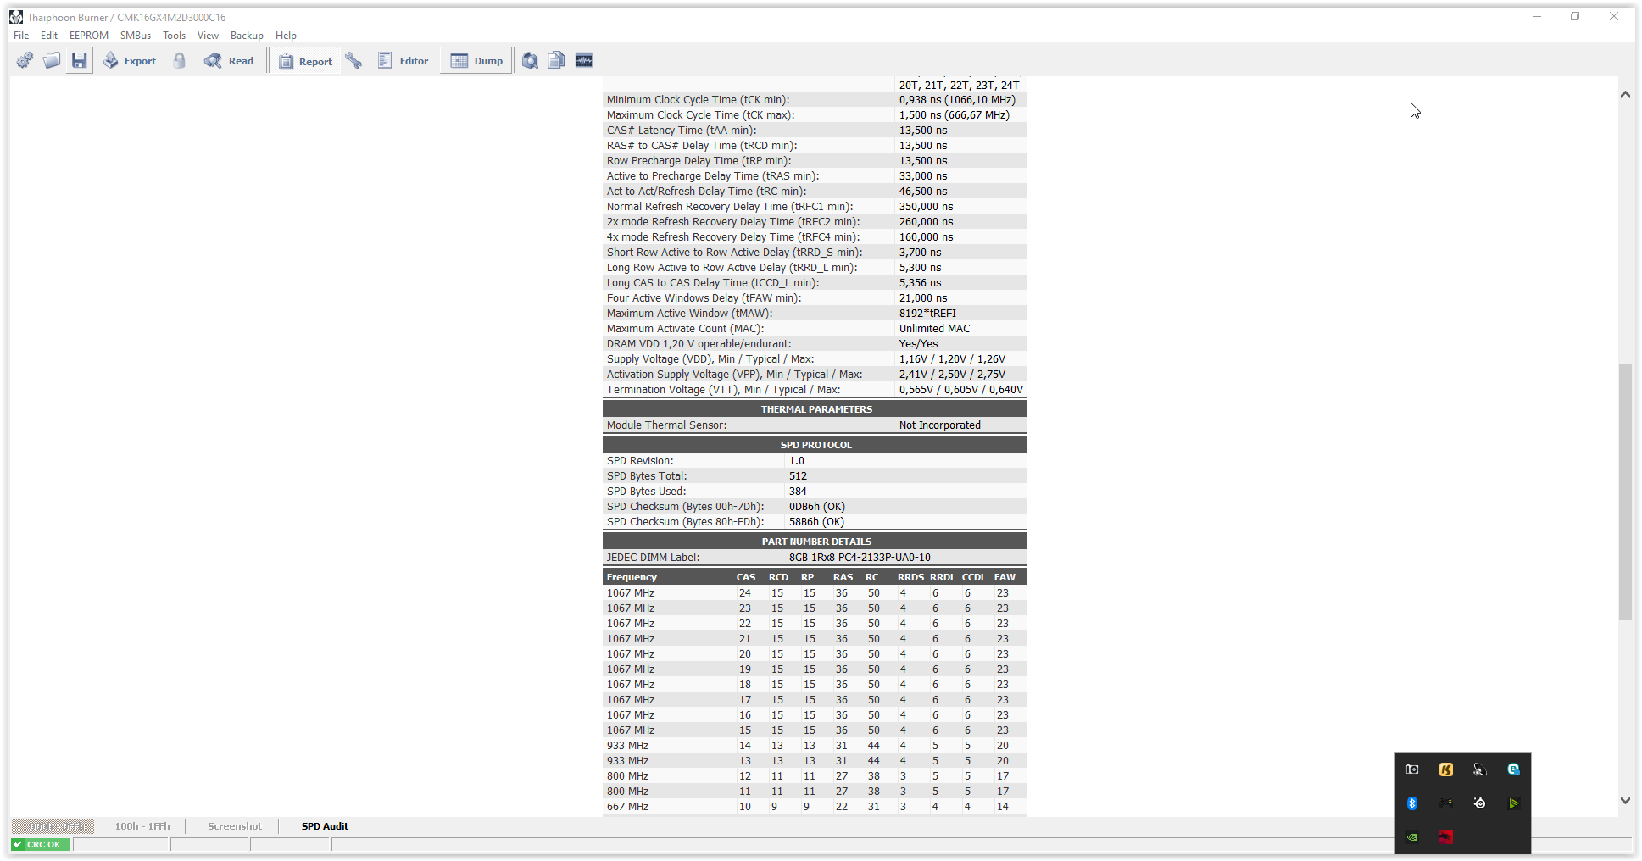This screenshot has height=861, width=1642.
Task: Switch to the 100h - 1FFh tab
Action: (x=142, y=826)
